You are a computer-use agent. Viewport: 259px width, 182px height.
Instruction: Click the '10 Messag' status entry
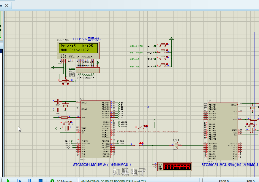tap(64, 181)
